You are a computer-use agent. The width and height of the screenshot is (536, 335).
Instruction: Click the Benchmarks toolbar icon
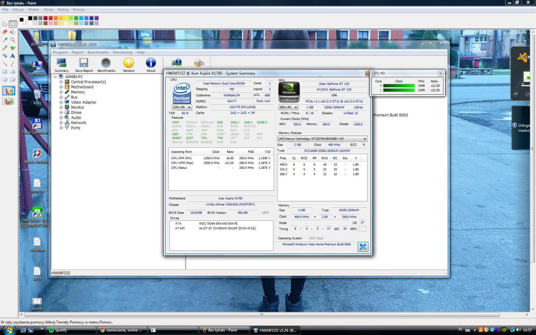[x=106, y=65]
